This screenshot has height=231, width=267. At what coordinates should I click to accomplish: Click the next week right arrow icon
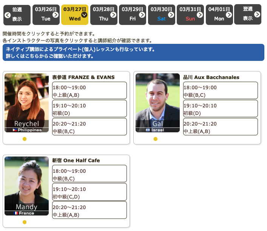[257, 14]
